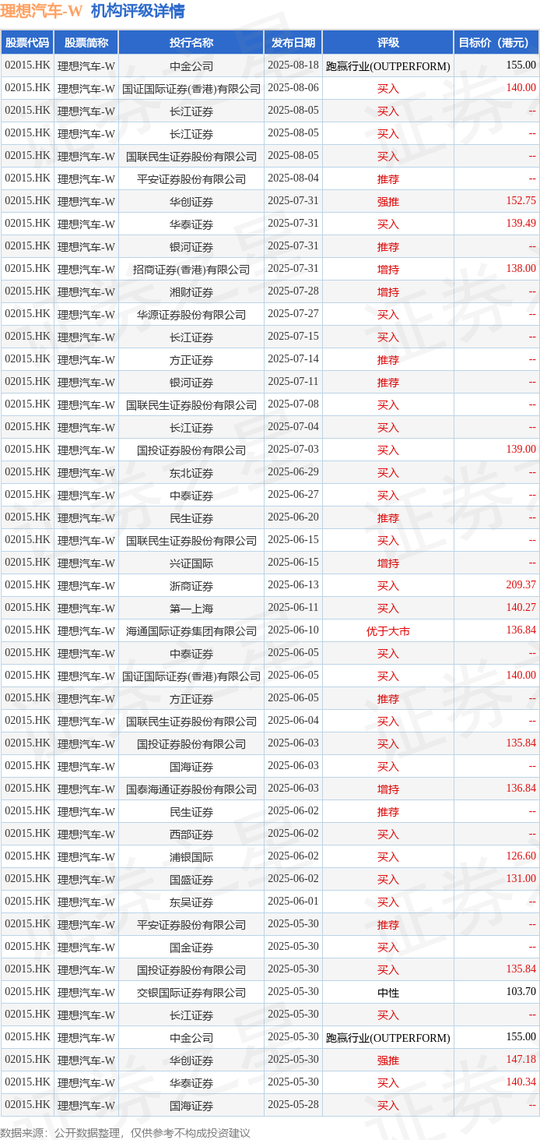Image resolution: width=540 pixels, height=1140 pixels.
Task: Click target price 131.00
Action: tap(521, 879)
